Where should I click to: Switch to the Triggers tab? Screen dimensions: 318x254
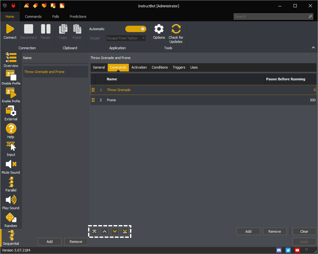pos(179,67)
